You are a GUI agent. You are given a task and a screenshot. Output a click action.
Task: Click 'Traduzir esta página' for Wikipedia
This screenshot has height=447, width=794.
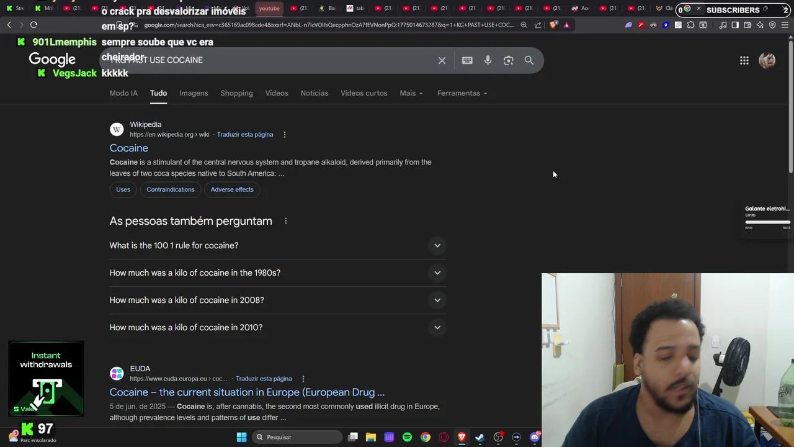pyautogui.click(x=245, y=135)
